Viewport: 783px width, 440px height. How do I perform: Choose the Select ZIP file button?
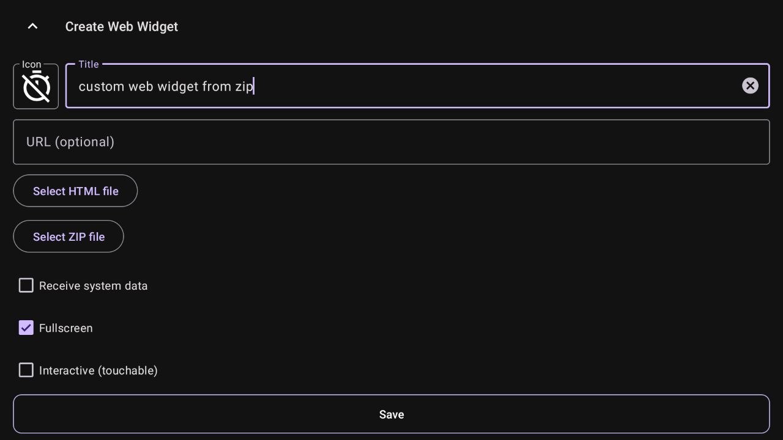69,237
